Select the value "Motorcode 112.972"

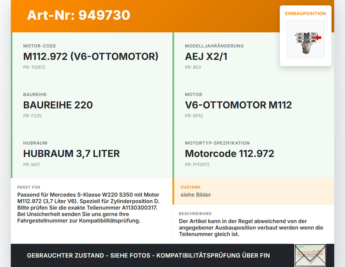tap(230, 153)
